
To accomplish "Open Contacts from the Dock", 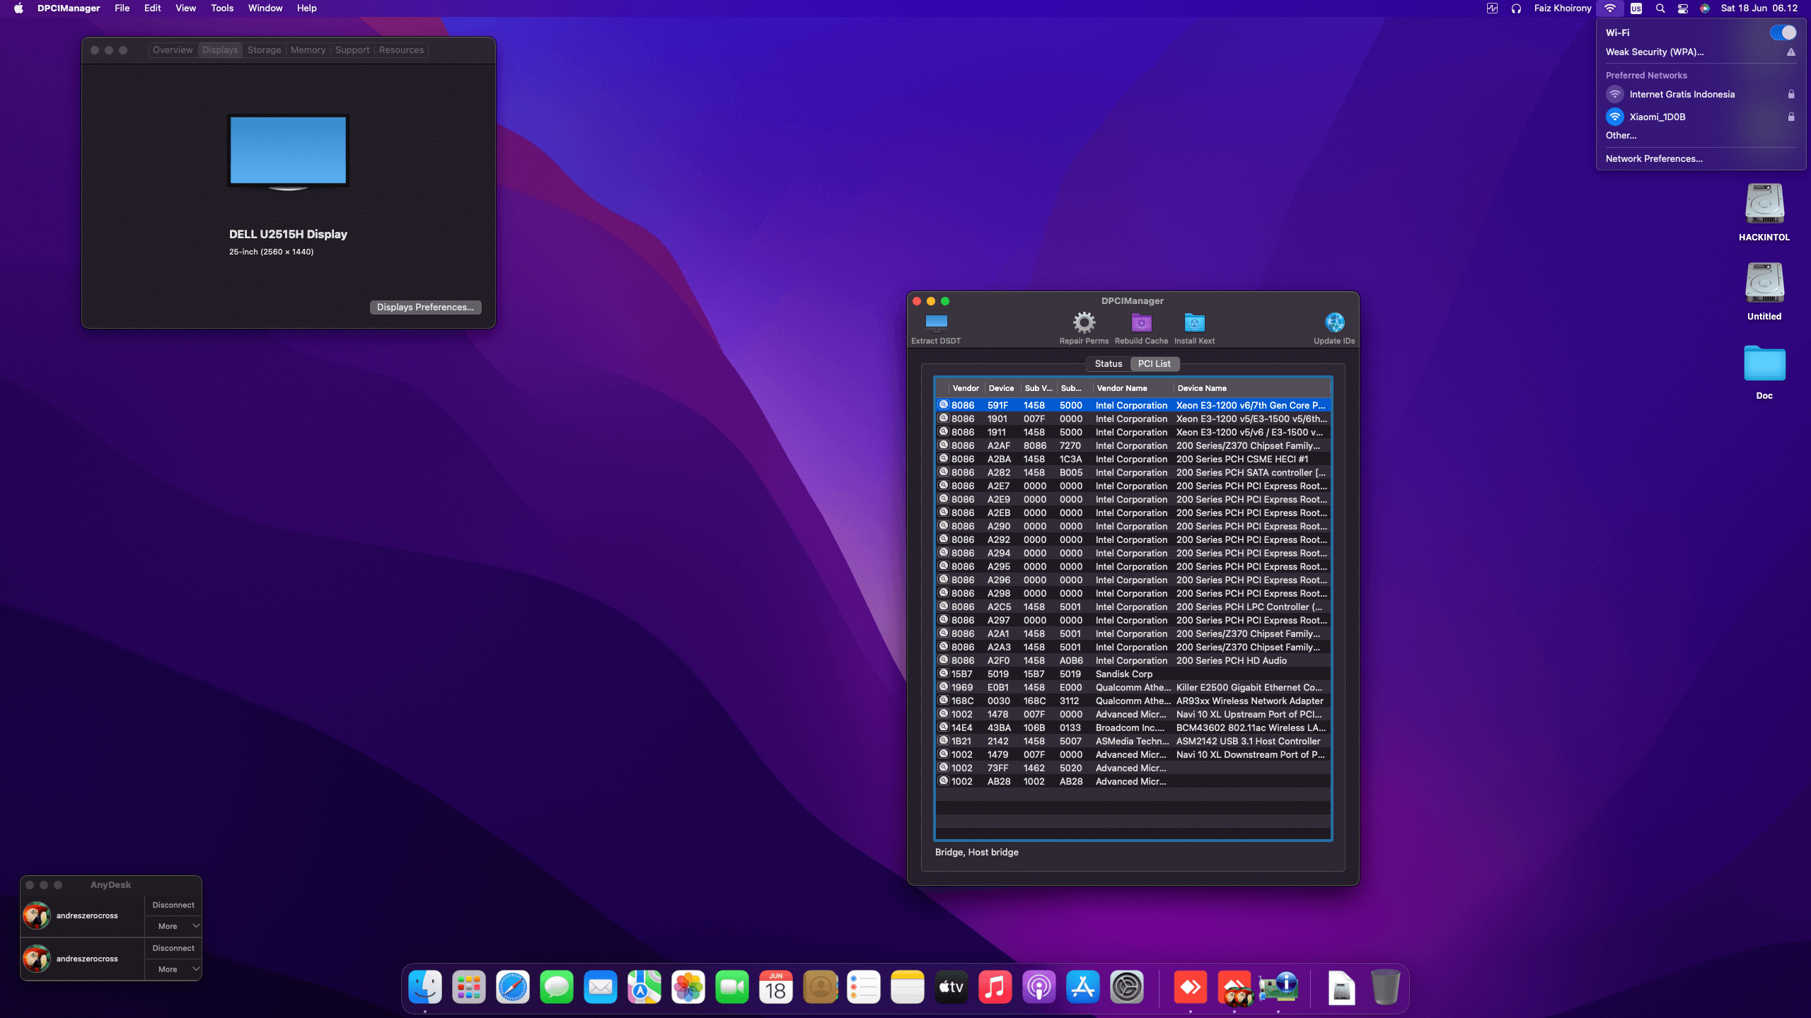I will (820, 987).
